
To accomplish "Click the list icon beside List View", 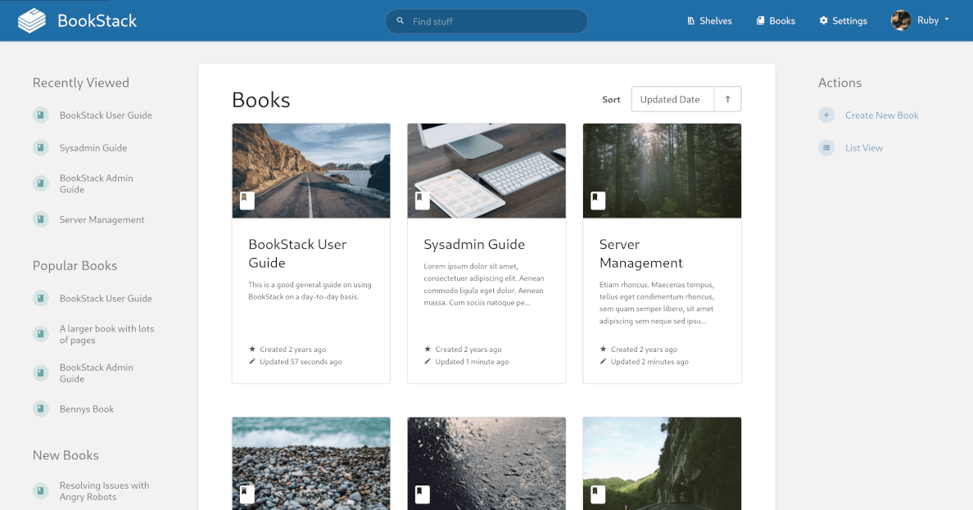I will (x=826, y=147).
